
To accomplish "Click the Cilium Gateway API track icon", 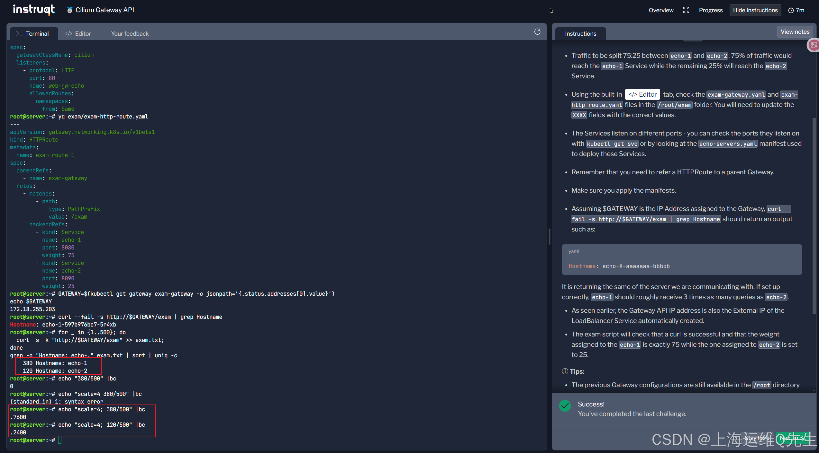I will click(69, 10).
